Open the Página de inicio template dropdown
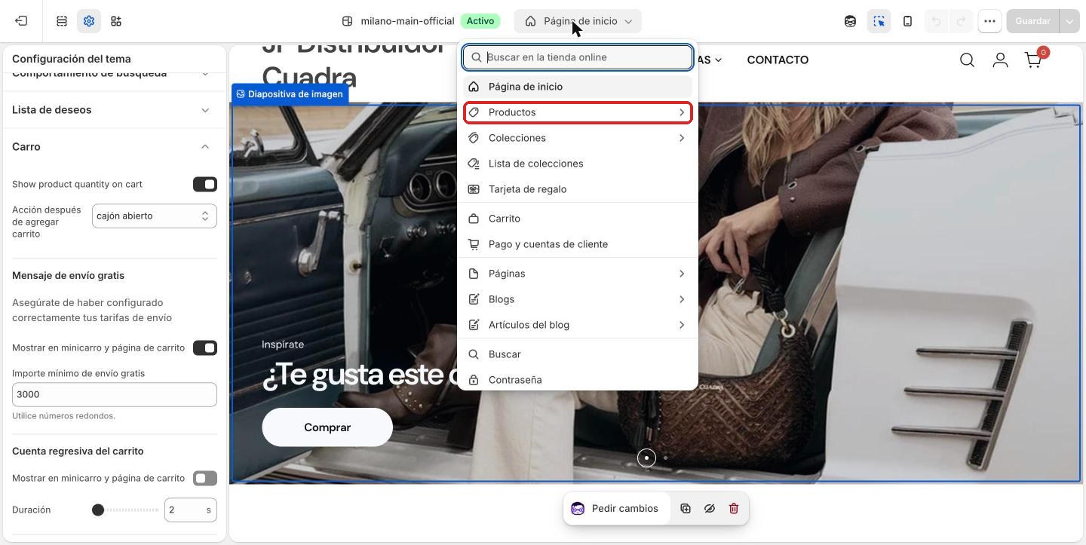1086x545 pixels. [578, 21]
